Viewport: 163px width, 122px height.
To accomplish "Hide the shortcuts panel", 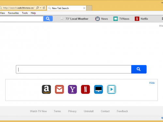I will pos(152,83).
